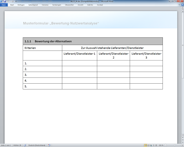Click the Wörter: 20 word count

(x=17, y=145)
